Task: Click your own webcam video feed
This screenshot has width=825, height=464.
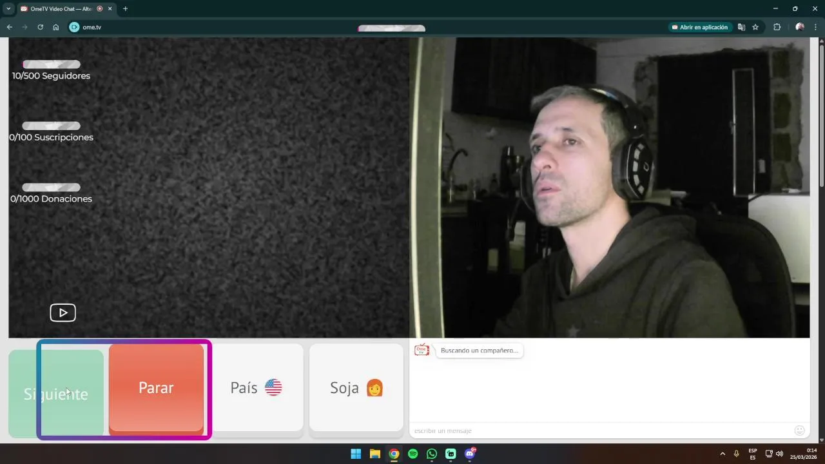Action: coord(610,188)
